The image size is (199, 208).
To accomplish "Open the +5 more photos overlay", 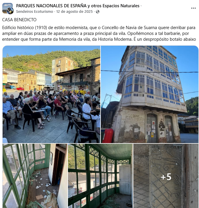I will (x=166, y=176).
